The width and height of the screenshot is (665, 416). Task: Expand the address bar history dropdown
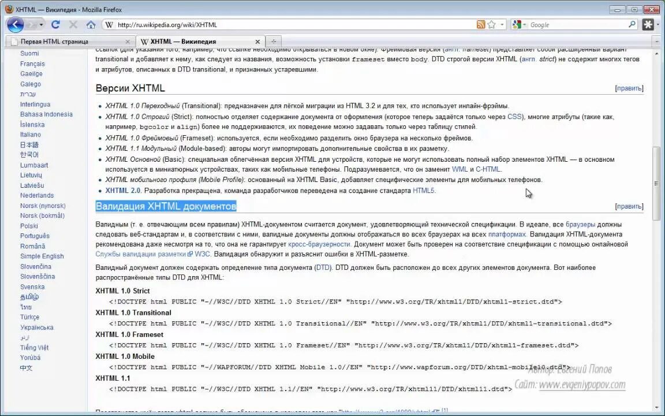tap(502, 25)
